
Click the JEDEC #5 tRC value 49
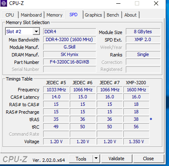(x=56, y=127)
